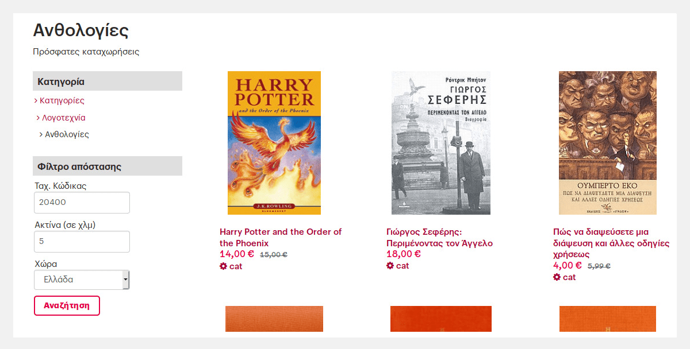Click the gear icon under Harry Potter price
690x349 pixels.
click(223, 266)
